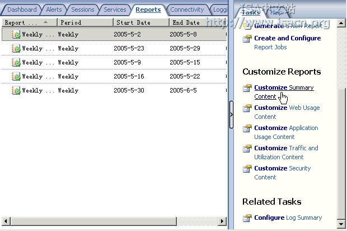
Task: Click the horizontal scrollbar thumb under report list
Action: click(94, 221)
